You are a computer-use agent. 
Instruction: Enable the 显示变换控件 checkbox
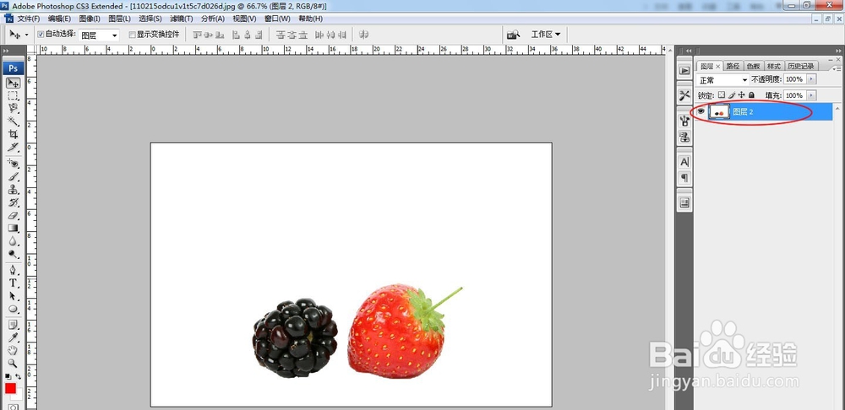(x=132, y=35)
